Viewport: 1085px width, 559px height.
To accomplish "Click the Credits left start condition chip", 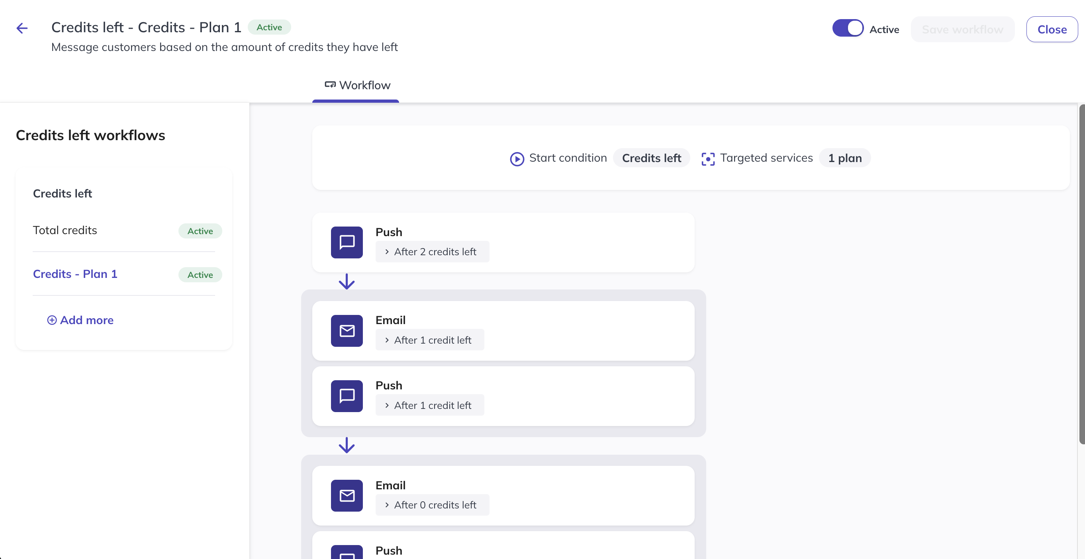I will pos(651,158).
